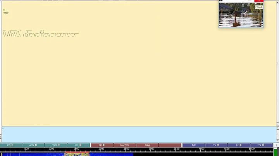Click the receive pane scrollbar up arrow
The width and height of the screenshot is (279, 156).
tap(277, 3)
